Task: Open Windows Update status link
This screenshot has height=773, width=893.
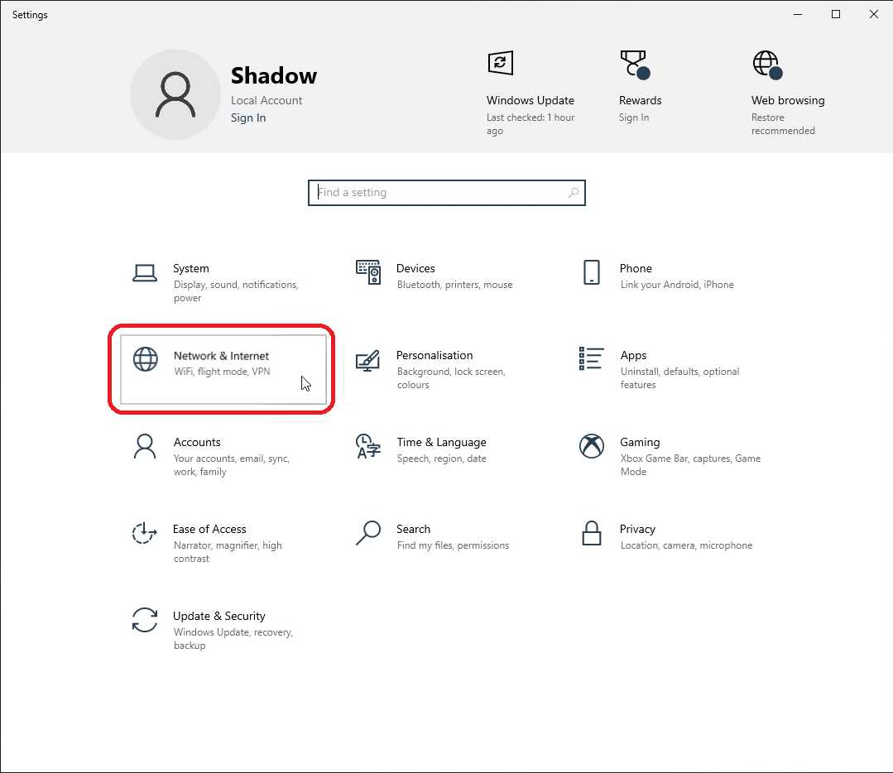Action: (531, 124)
